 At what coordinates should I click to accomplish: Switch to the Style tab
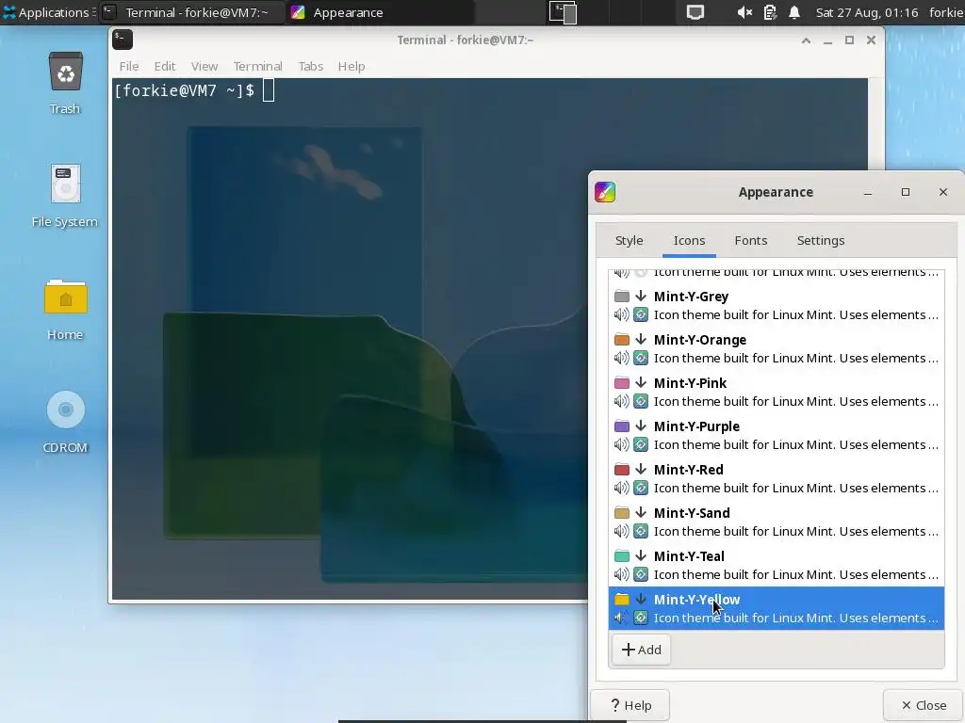[629, 240]
